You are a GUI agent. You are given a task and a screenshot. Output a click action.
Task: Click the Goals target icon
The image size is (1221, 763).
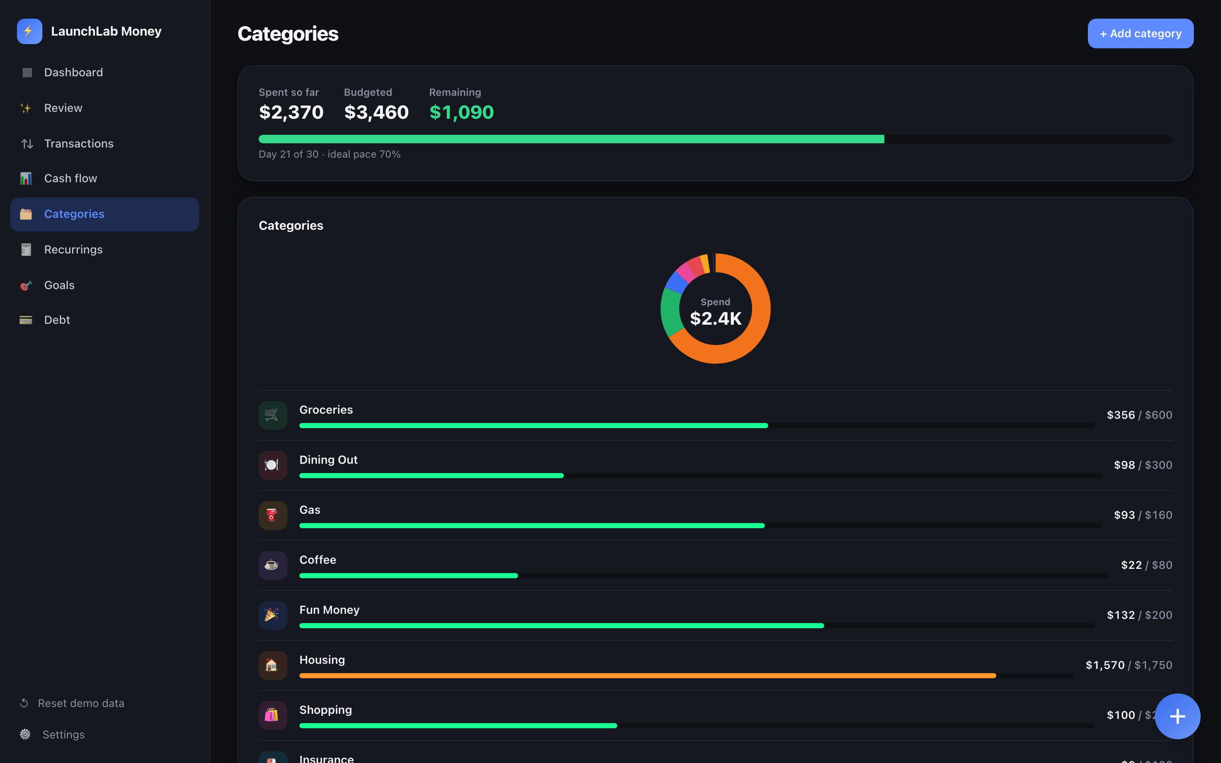point(26,286)
